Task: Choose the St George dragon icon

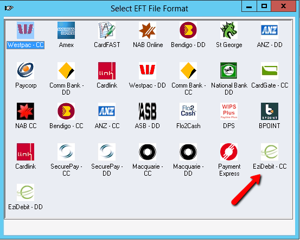Action: coord(229,30)
